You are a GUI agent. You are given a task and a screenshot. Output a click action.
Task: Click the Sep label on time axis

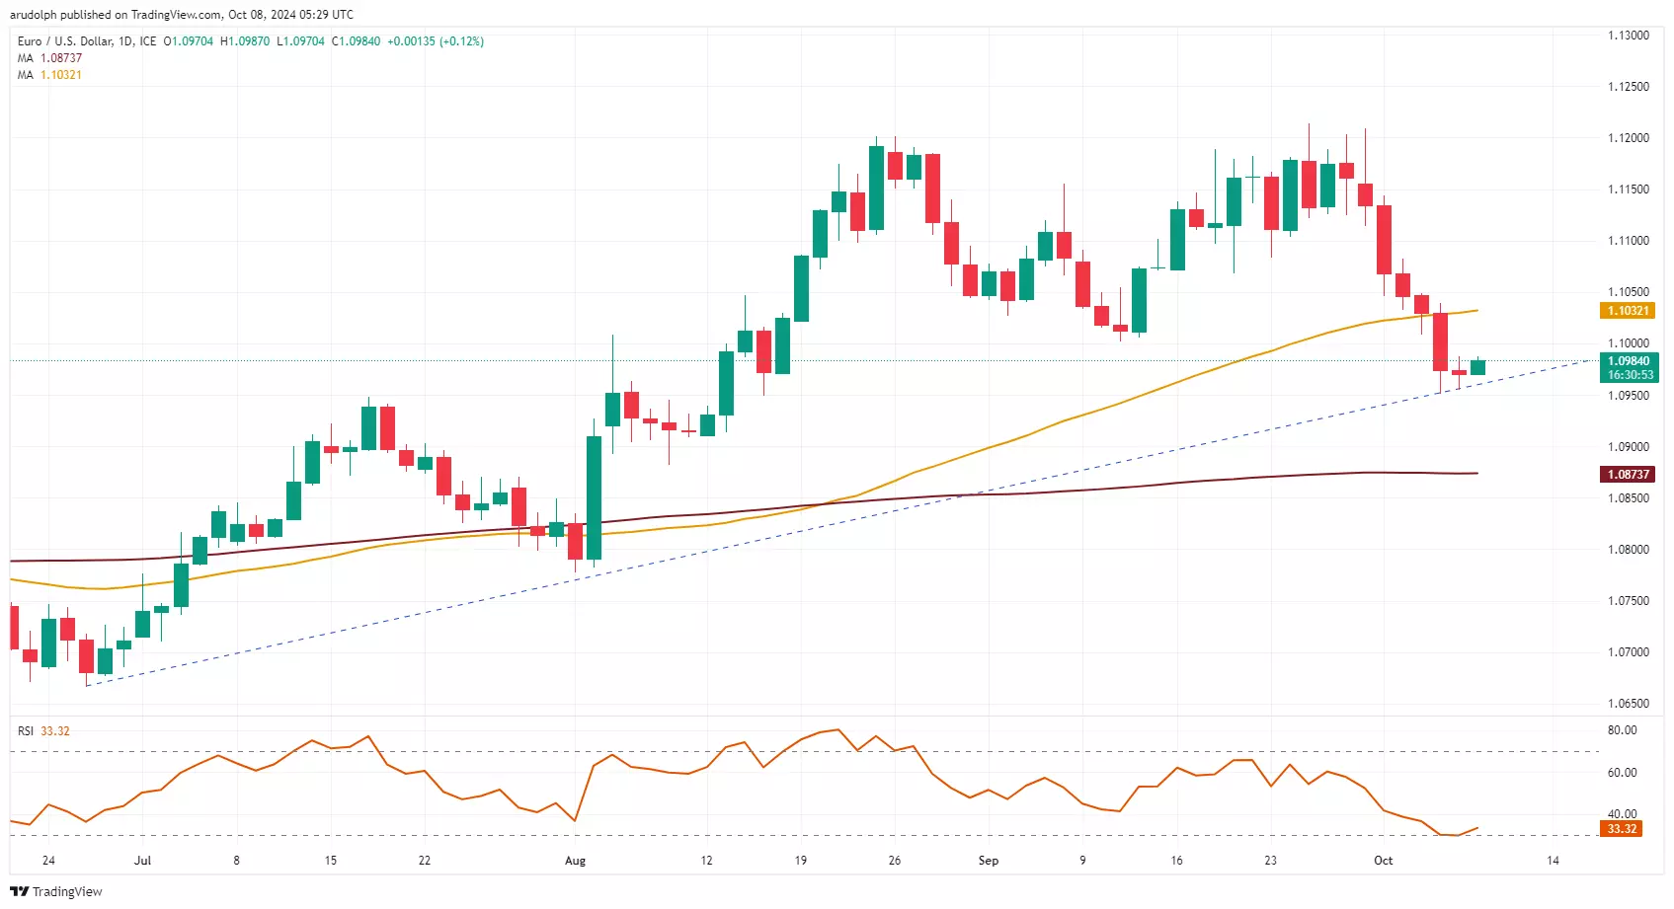coord(989,861)
